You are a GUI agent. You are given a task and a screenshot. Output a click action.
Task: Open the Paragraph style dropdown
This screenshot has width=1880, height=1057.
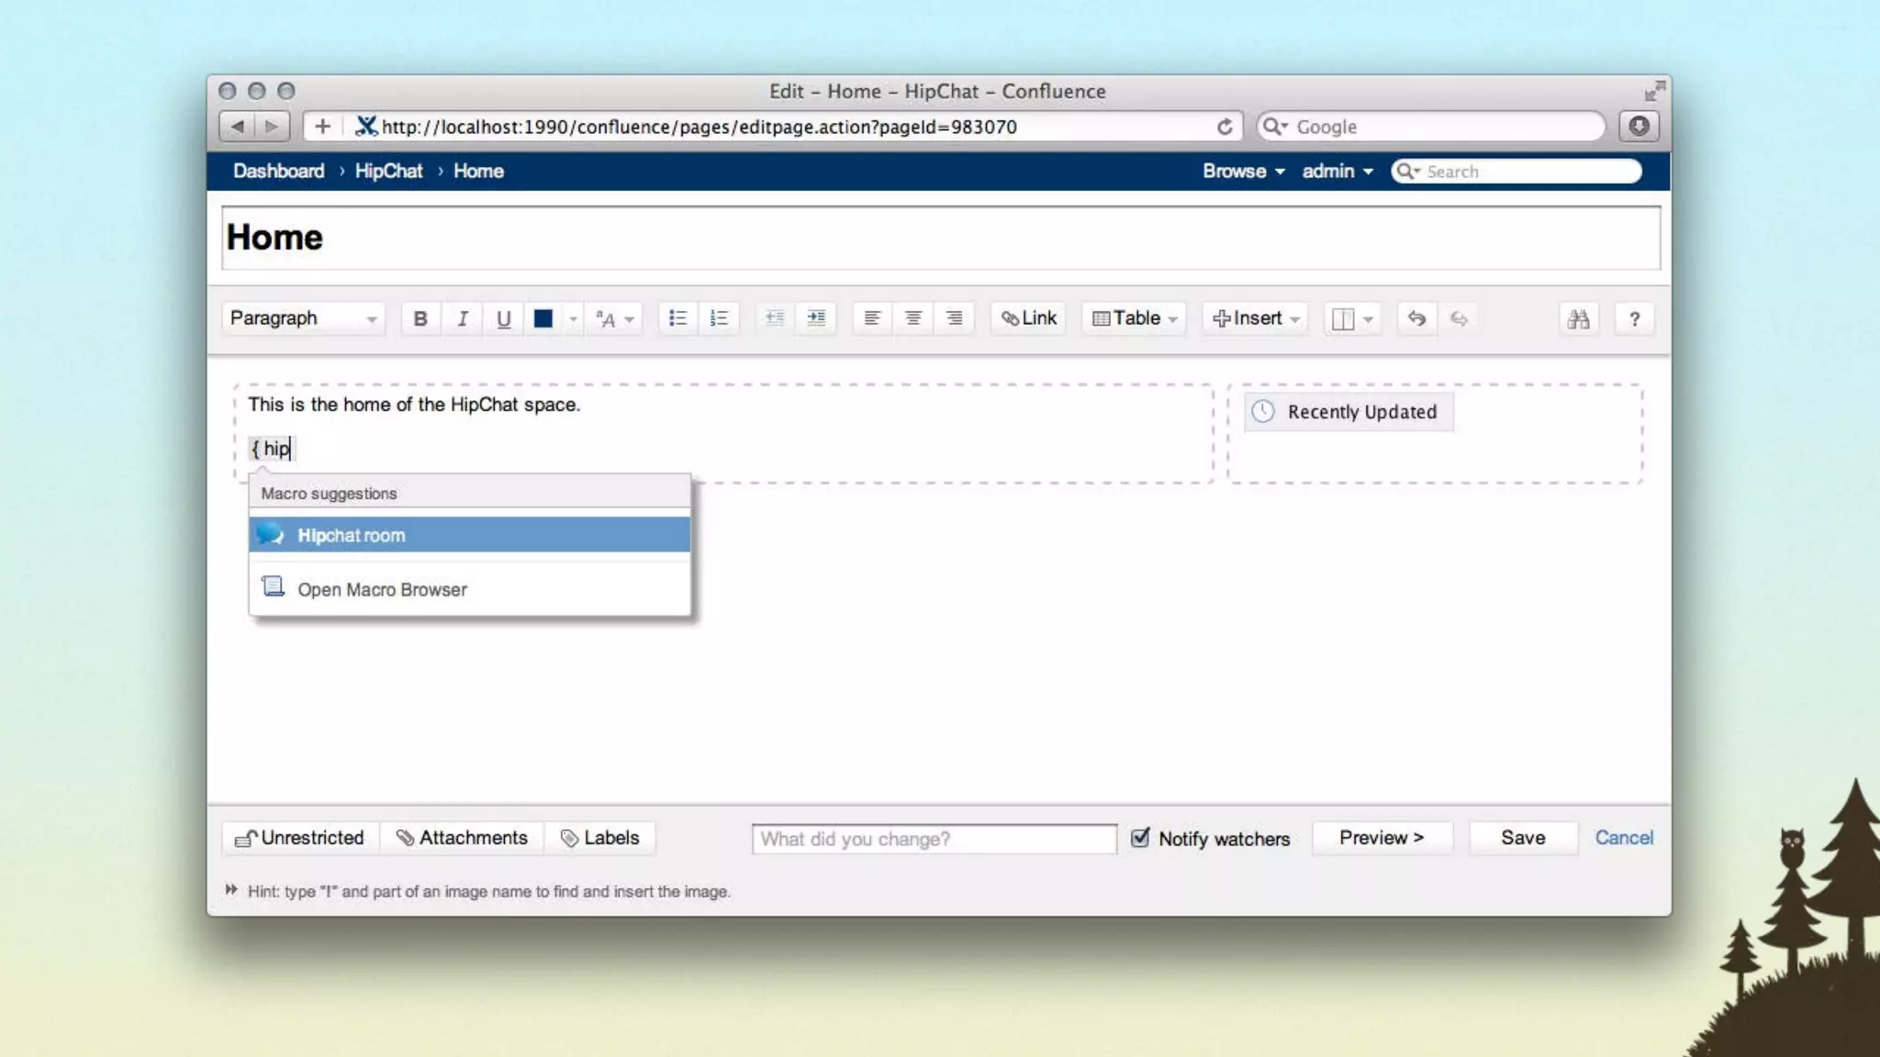[303, 318]
